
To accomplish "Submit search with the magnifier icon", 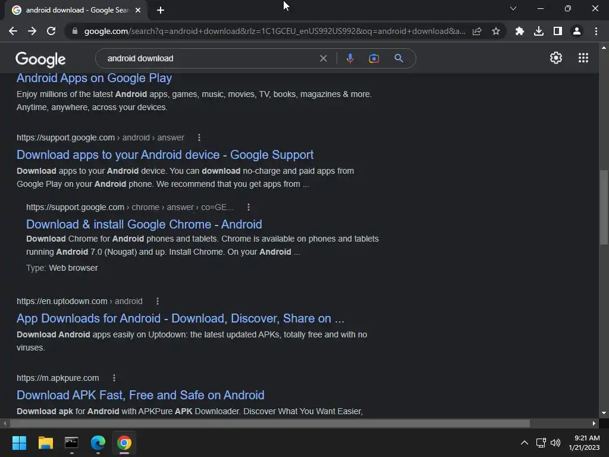I will pos(398,58).
